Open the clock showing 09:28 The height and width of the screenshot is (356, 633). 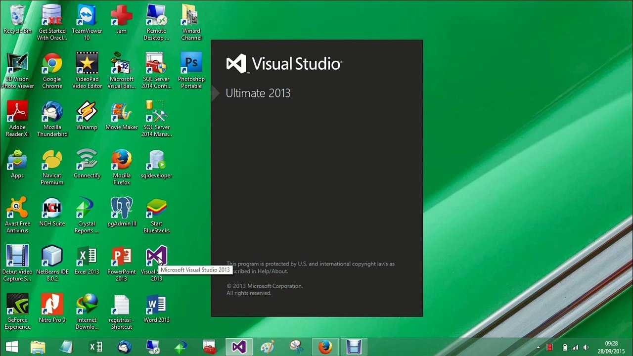tap(611, 347)
